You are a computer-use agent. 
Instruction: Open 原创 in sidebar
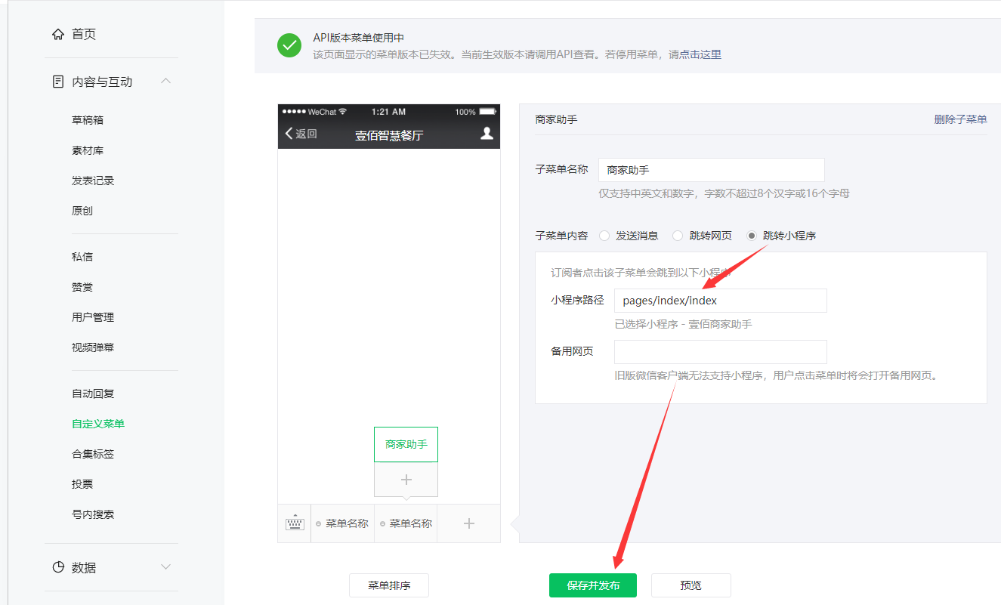[82, 211]
